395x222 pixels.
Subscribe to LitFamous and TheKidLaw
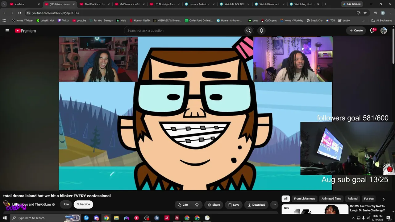[83, 204]
